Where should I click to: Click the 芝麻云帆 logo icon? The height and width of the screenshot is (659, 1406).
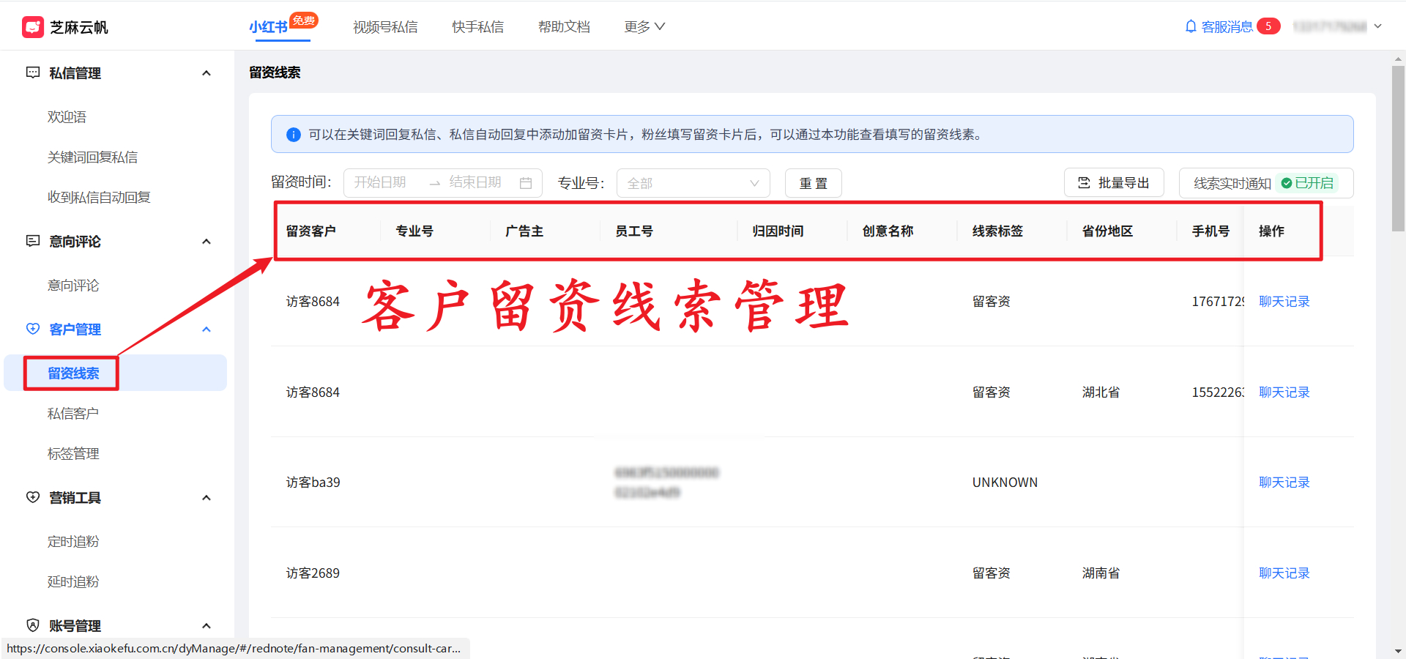[x=32, y=26]
